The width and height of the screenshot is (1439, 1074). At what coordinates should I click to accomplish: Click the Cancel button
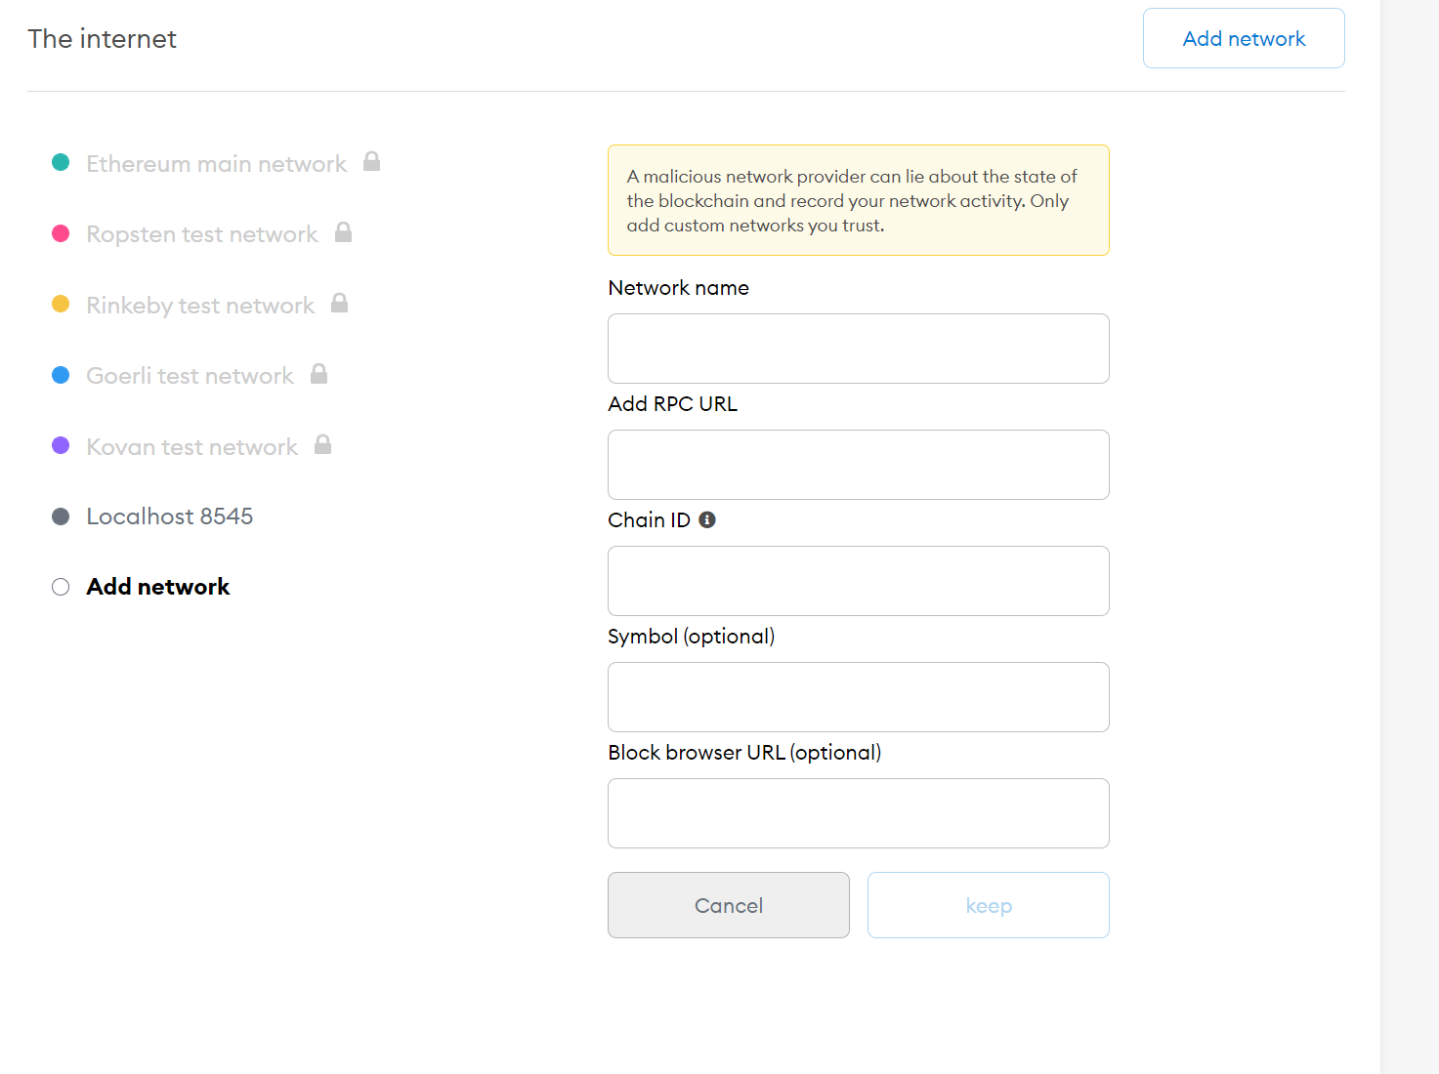pos(729,905)
